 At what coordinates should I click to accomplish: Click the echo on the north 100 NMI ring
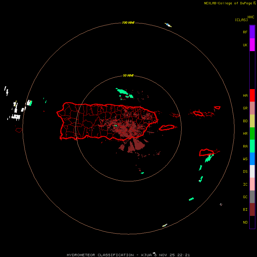coord(168,25)
